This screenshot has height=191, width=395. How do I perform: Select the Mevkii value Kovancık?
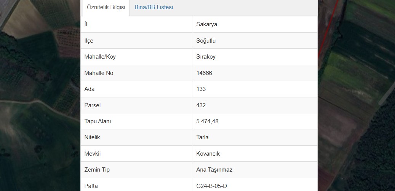(x=208, y=153)
